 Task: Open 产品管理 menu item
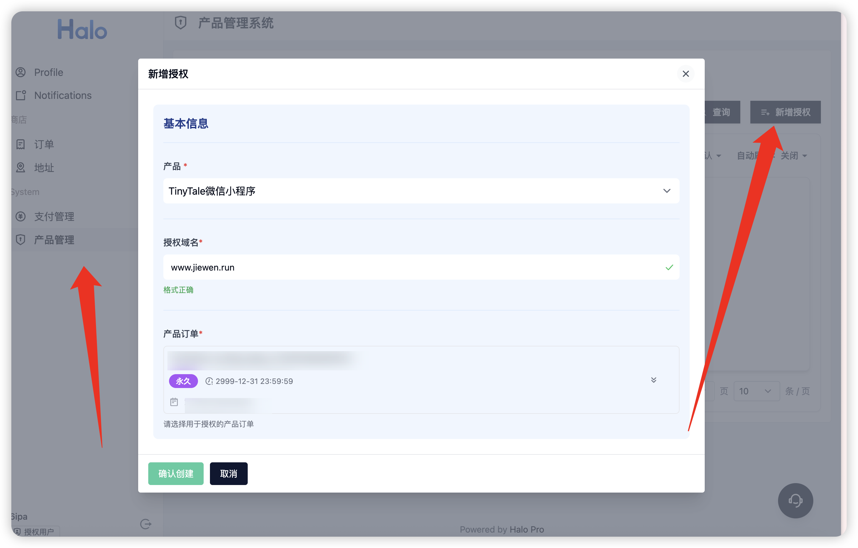pyautogui.click(x=54, y=240)
